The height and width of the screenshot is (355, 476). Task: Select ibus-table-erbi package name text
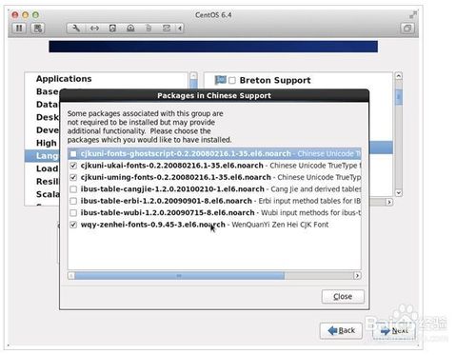(167, 201)
